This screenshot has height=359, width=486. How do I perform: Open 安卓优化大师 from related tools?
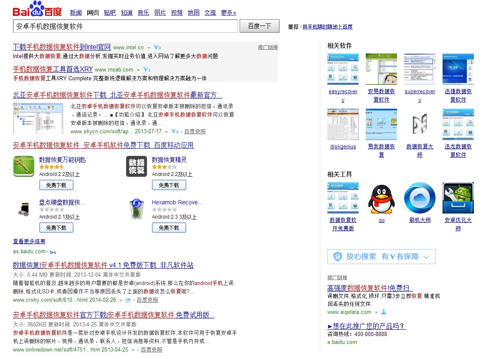[458, 198]
